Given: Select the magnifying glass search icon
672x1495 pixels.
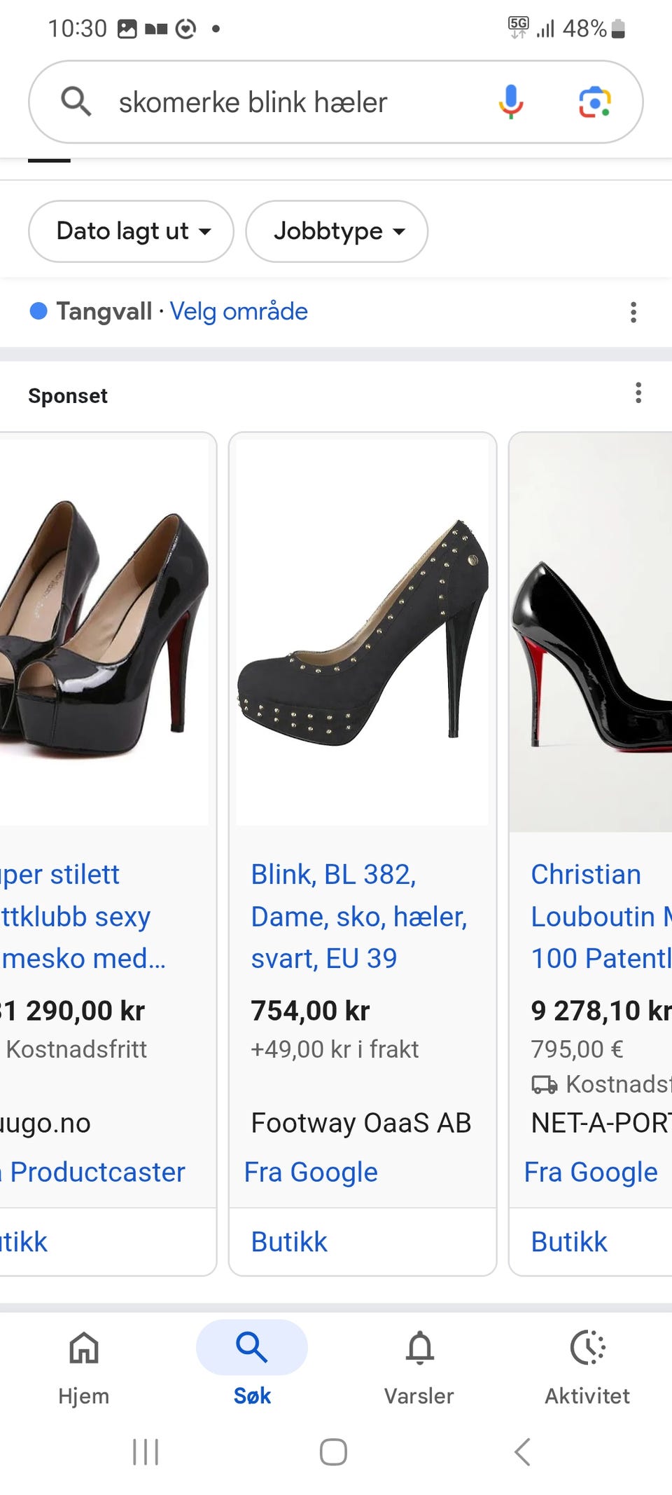Looking at the screenshot, I should pos(76,102).
